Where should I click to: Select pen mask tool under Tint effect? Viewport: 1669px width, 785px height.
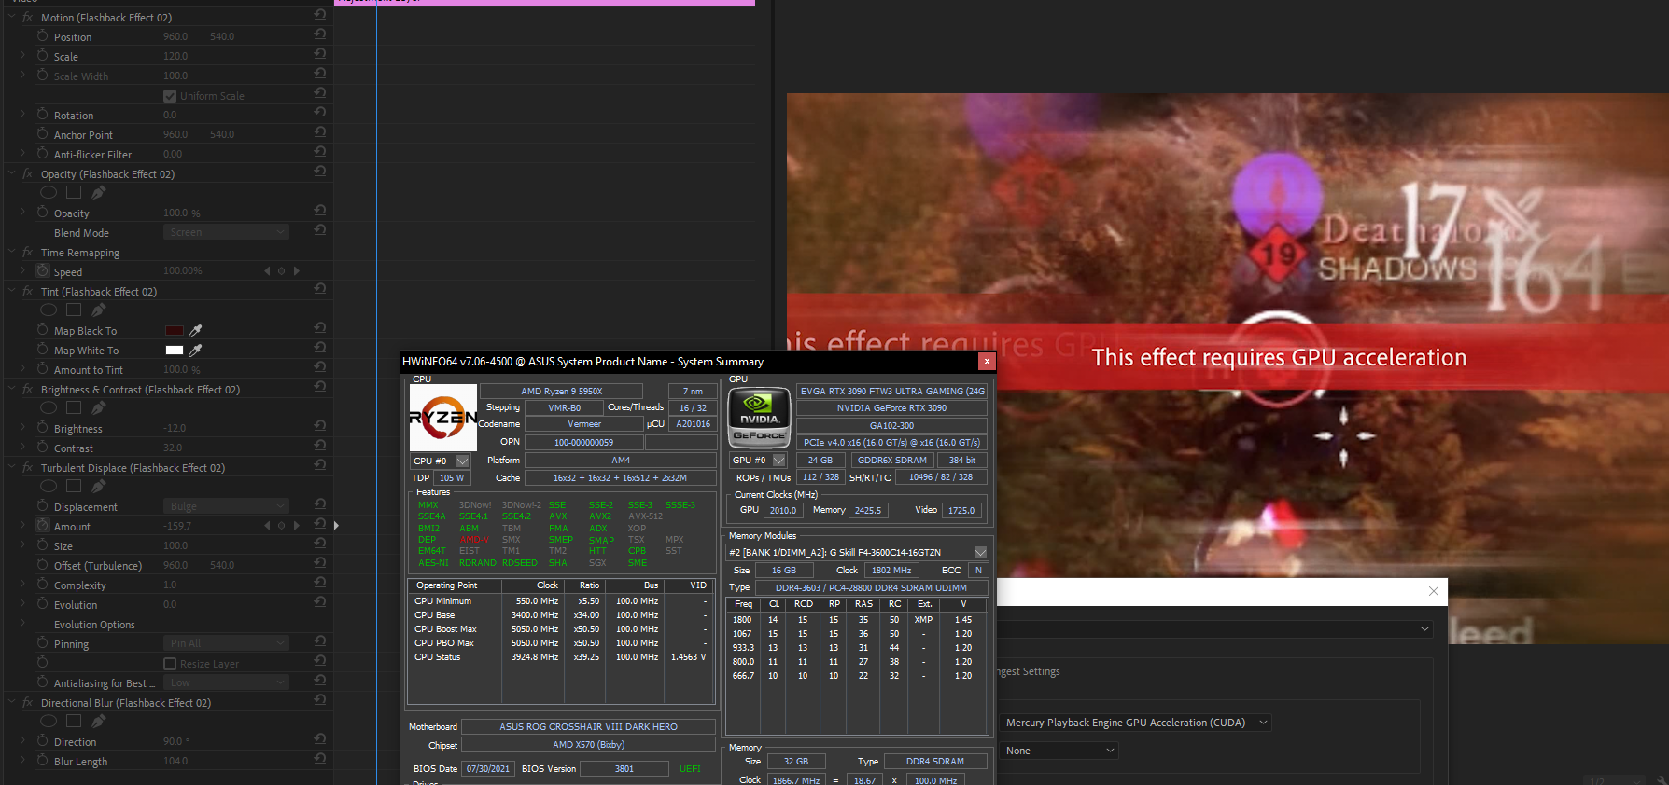[98, 310]
